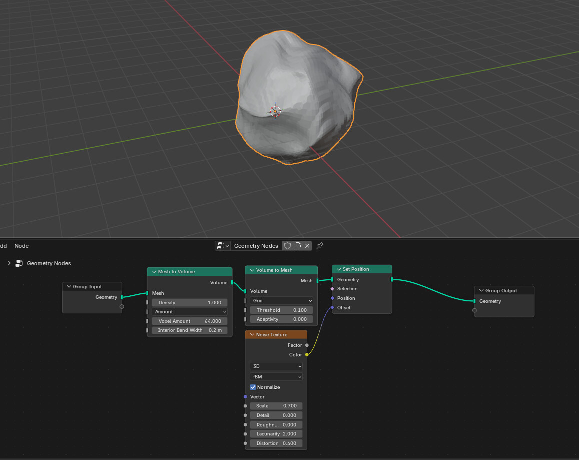Click the Threshold value field
579x460 pixels.
click(281, 310)
